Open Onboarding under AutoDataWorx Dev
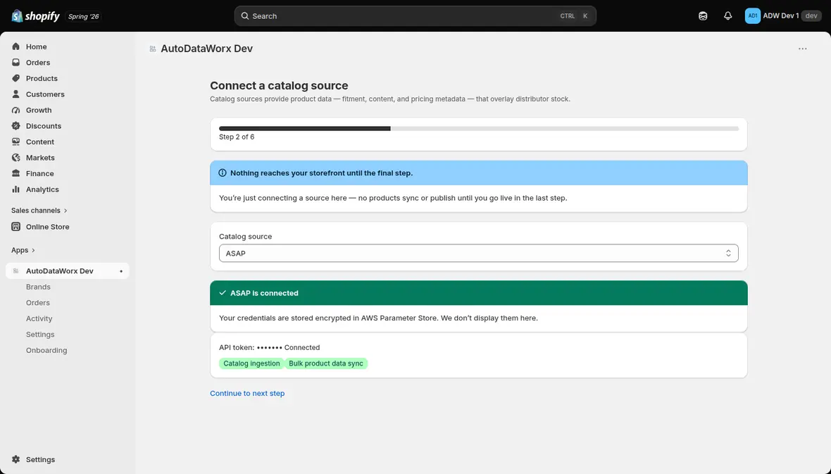The image size is (831, 474). point(46,351)
